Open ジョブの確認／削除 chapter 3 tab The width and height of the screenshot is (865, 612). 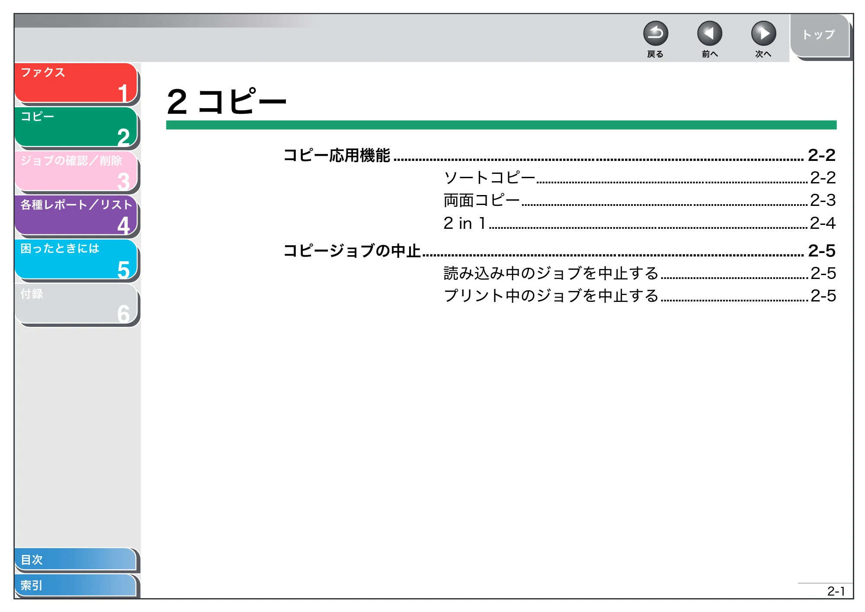pos(76,171)
